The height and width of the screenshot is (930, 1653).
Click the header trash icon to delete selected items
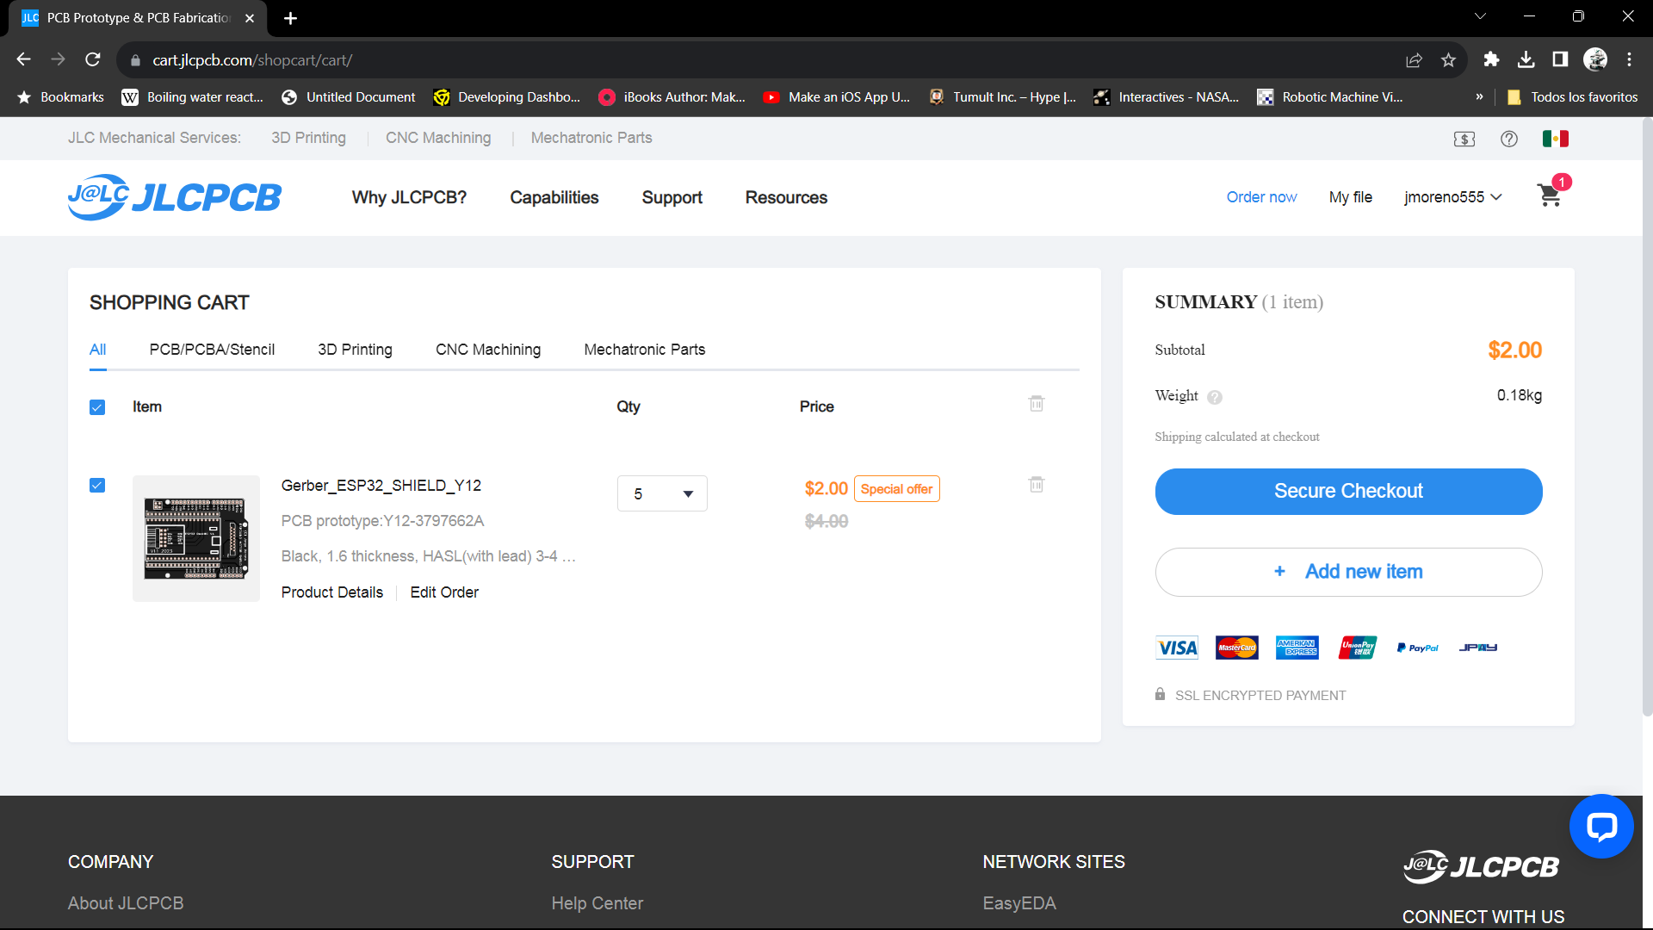pyautogui.click(x=1037, y=403)
